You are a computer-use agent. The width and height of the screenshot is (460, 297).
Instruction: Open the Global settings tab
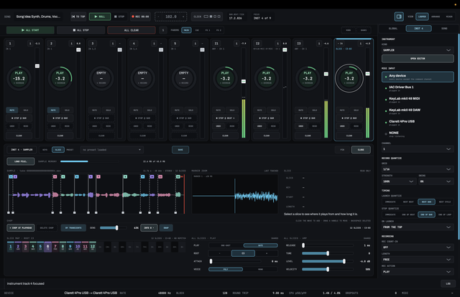click(x=393, y=29)
